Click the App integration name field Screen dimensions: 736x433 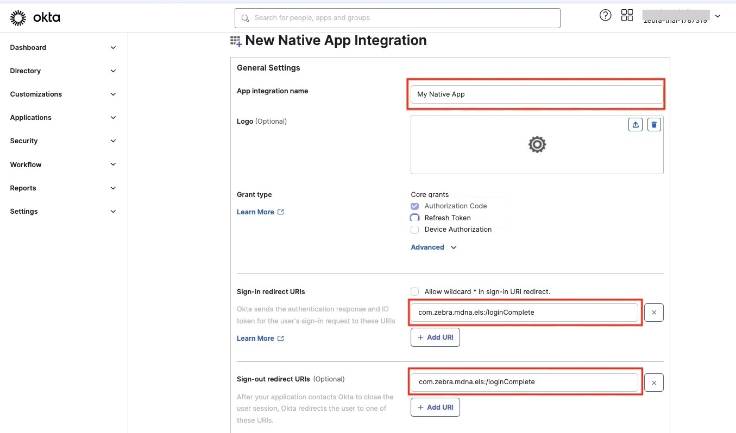pos(536,94)
